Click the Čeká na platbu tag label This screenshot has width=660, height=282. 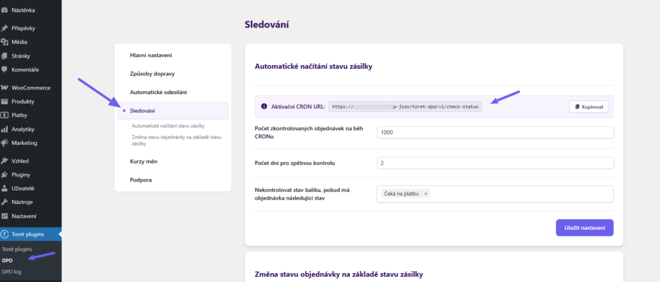[401, 194]
